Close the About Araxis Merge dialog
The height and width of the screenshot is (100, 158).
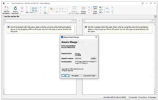pos(96,37)
